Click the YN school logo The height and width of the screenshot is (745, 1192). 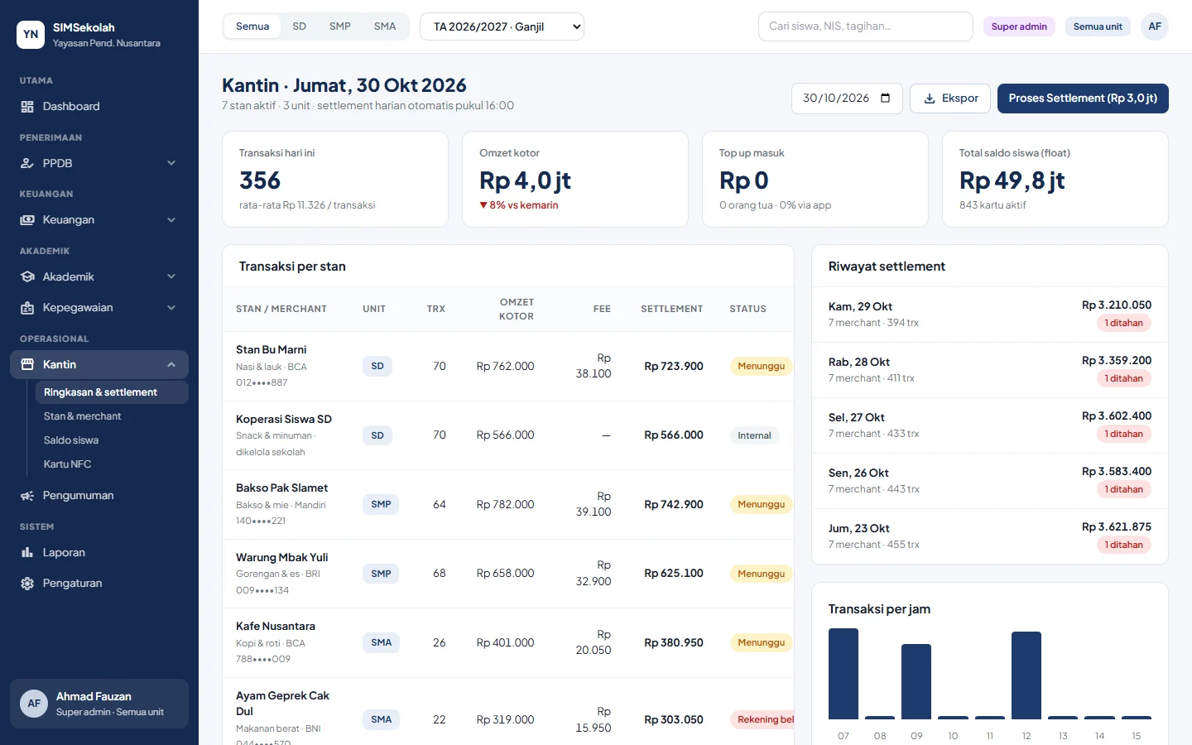pos(31,35)
